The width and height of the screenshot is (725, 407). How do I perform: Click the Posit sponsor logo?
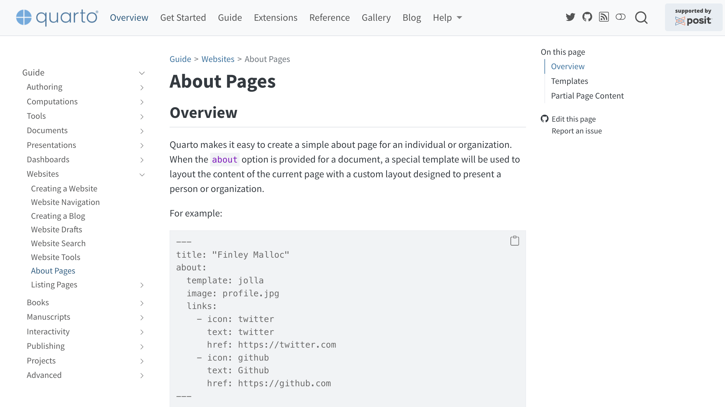[x=693, y=17]
